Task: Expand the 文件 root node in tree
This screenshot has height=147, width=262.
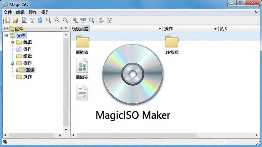Action: (x=6, y=35)
